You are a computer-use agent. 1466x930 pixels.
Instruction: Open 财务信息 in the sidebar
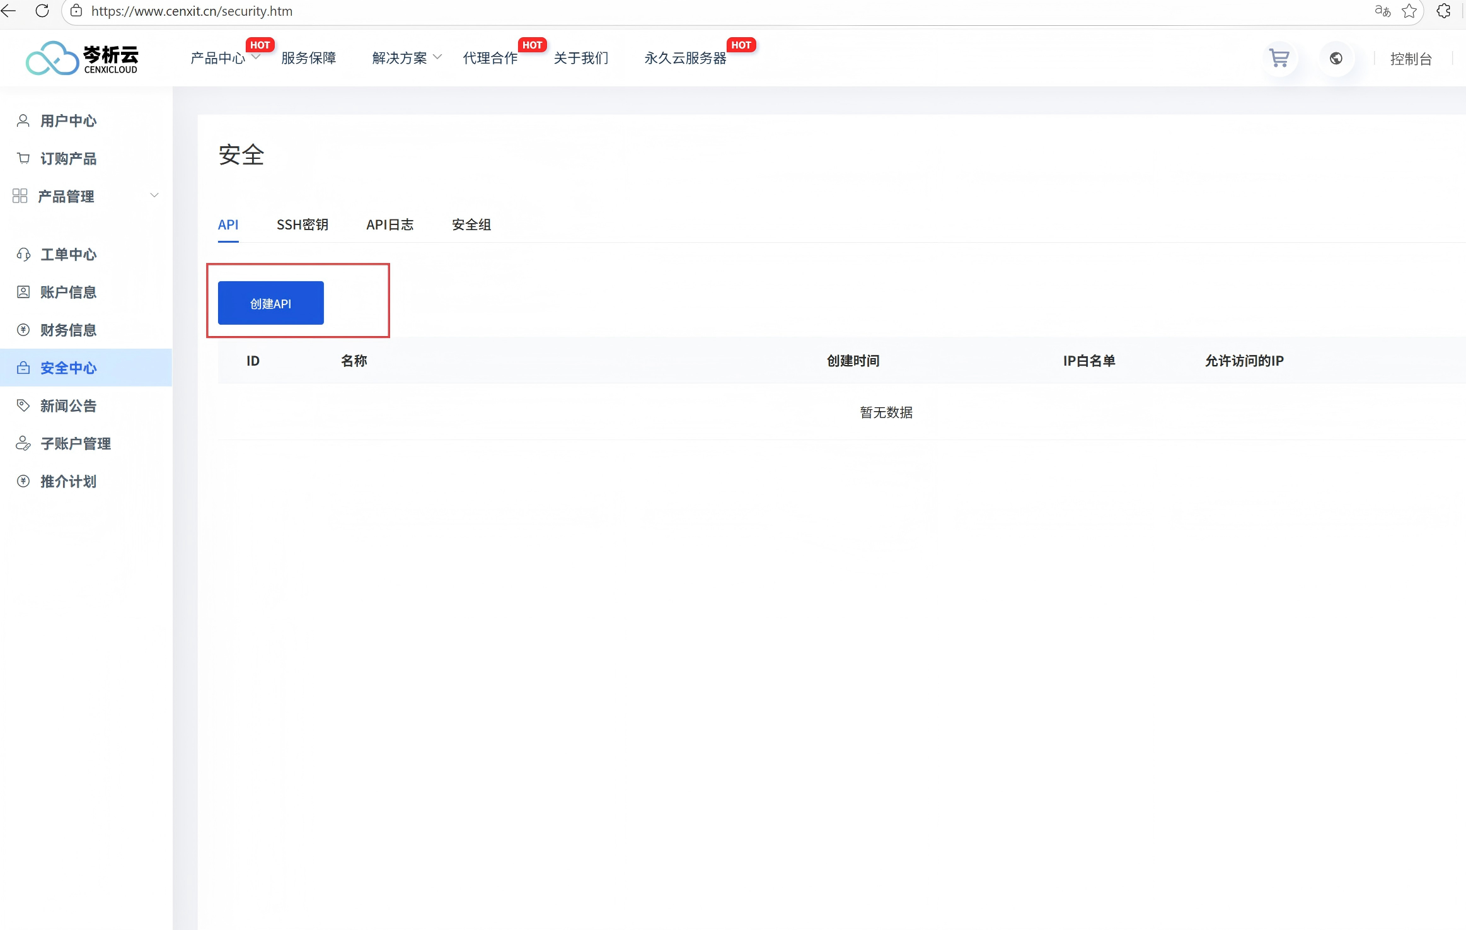point(68,330)
